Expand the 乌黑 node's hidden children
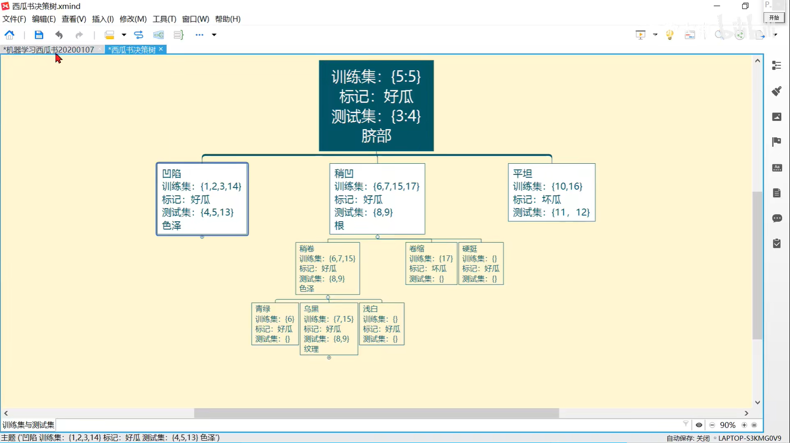 pyautogui.click(x=329, y=358)
